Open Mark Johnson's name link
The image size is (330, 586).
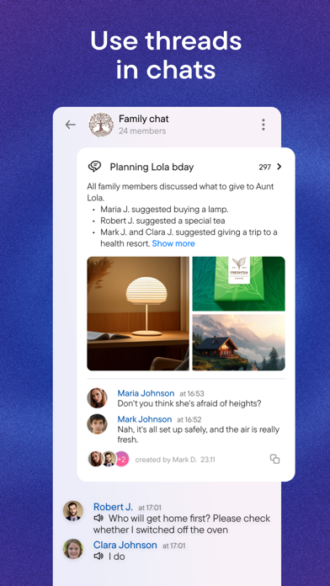click(x=145, y=419)
